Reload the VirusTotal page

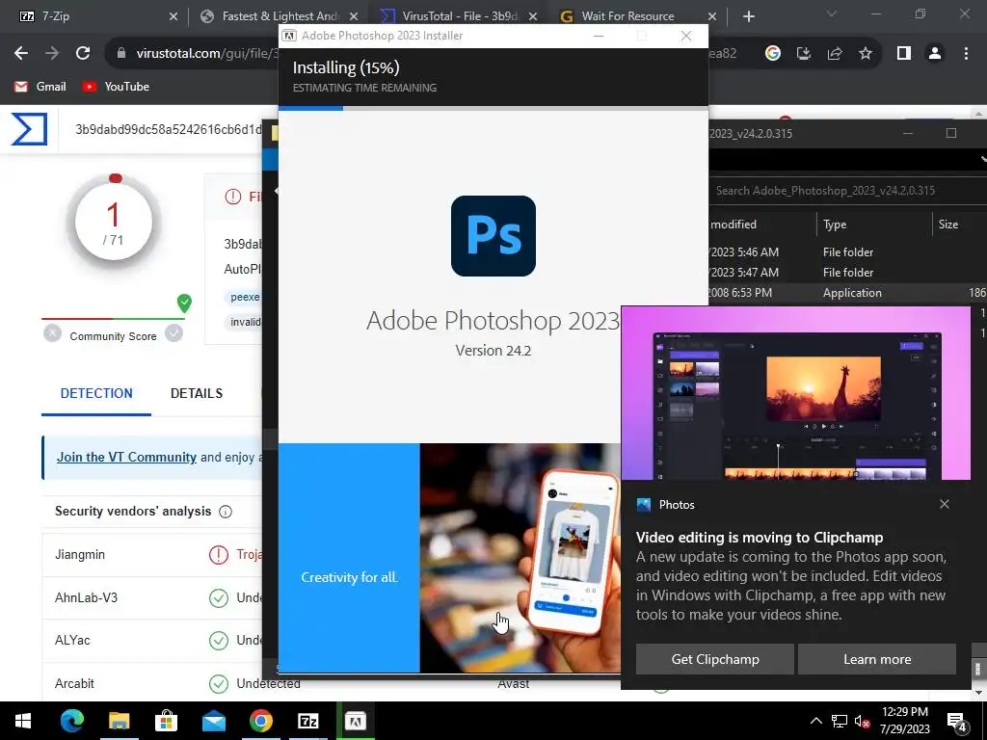pyautogui.click(x=83, y=54)
